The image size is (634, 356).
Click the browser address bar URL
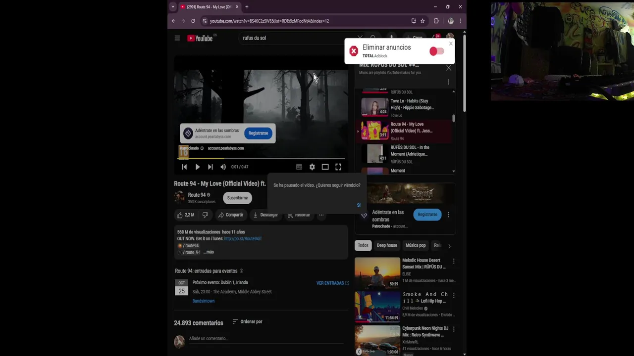[269, 21]
